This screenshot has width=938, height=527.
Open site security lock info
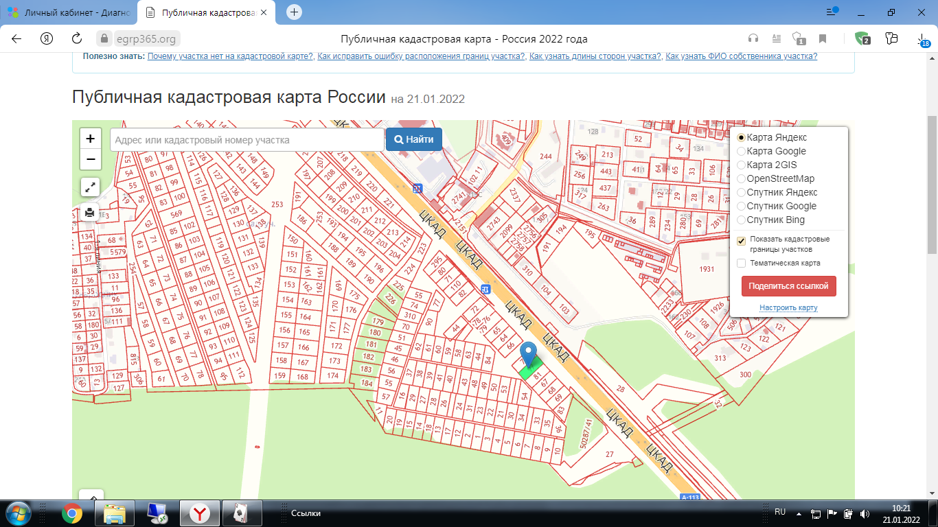[104, 38]
